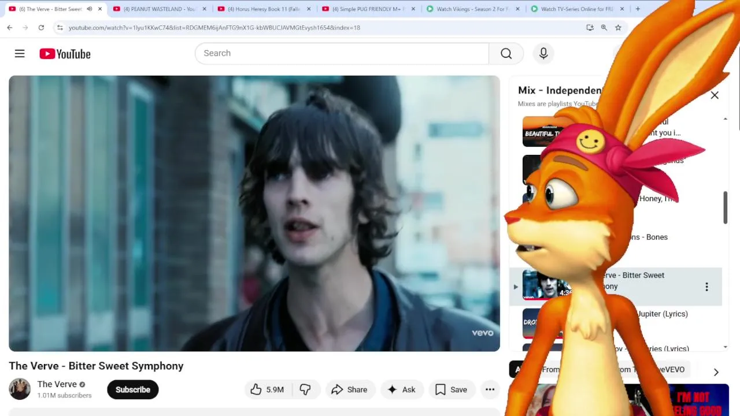
Task: Switch to Watch Vikings Season 2 tab
Action: coord(472,9)
